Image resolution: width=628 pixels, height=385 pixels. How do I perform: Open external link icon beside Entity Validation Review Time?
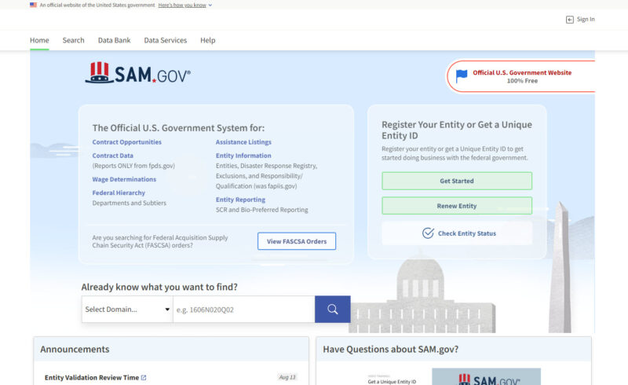144,378
